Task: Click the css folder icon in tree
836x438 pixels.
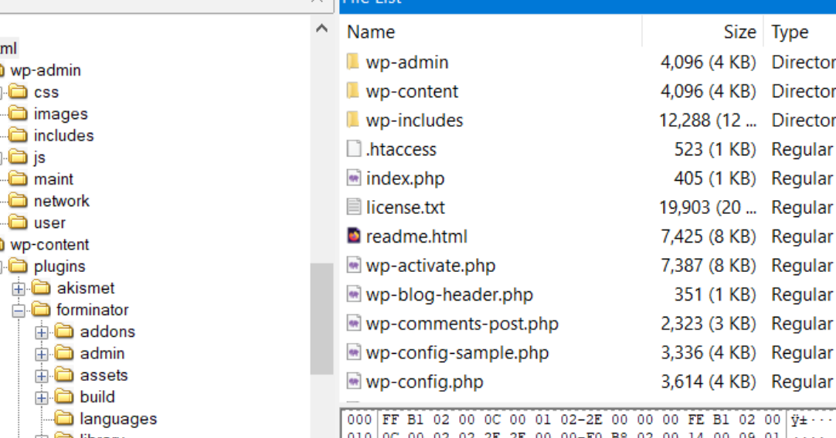Action: pyautogui.click(x=18, y=92)
